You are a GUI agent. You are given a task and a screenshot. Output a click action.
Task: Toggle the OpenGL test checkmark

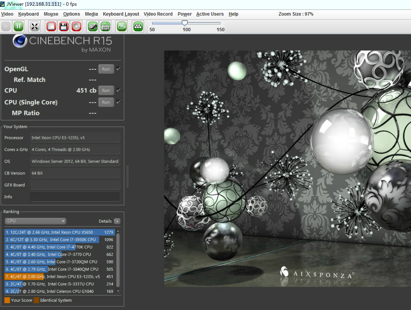[x=119, y=69]
